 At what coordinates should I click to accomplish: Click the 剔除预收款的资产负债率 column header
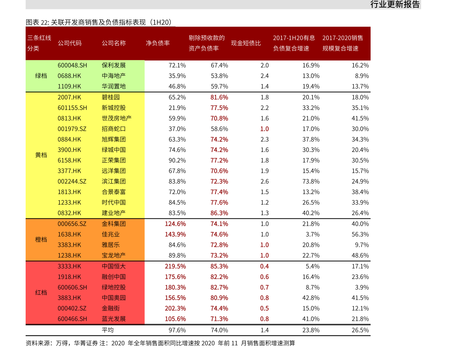point(207,43)
